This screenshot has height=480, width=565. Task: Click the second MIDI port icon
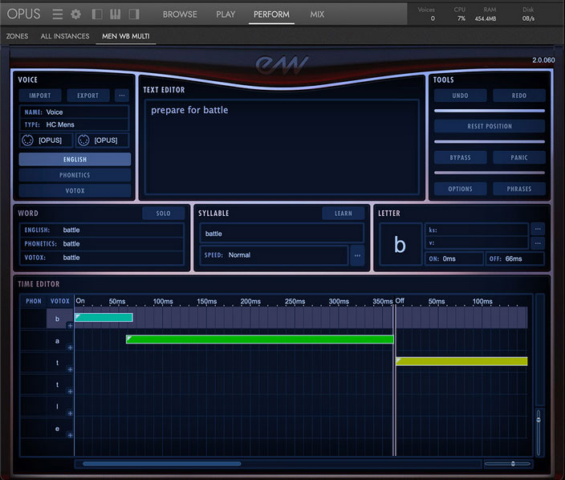(x=83, y=140)
